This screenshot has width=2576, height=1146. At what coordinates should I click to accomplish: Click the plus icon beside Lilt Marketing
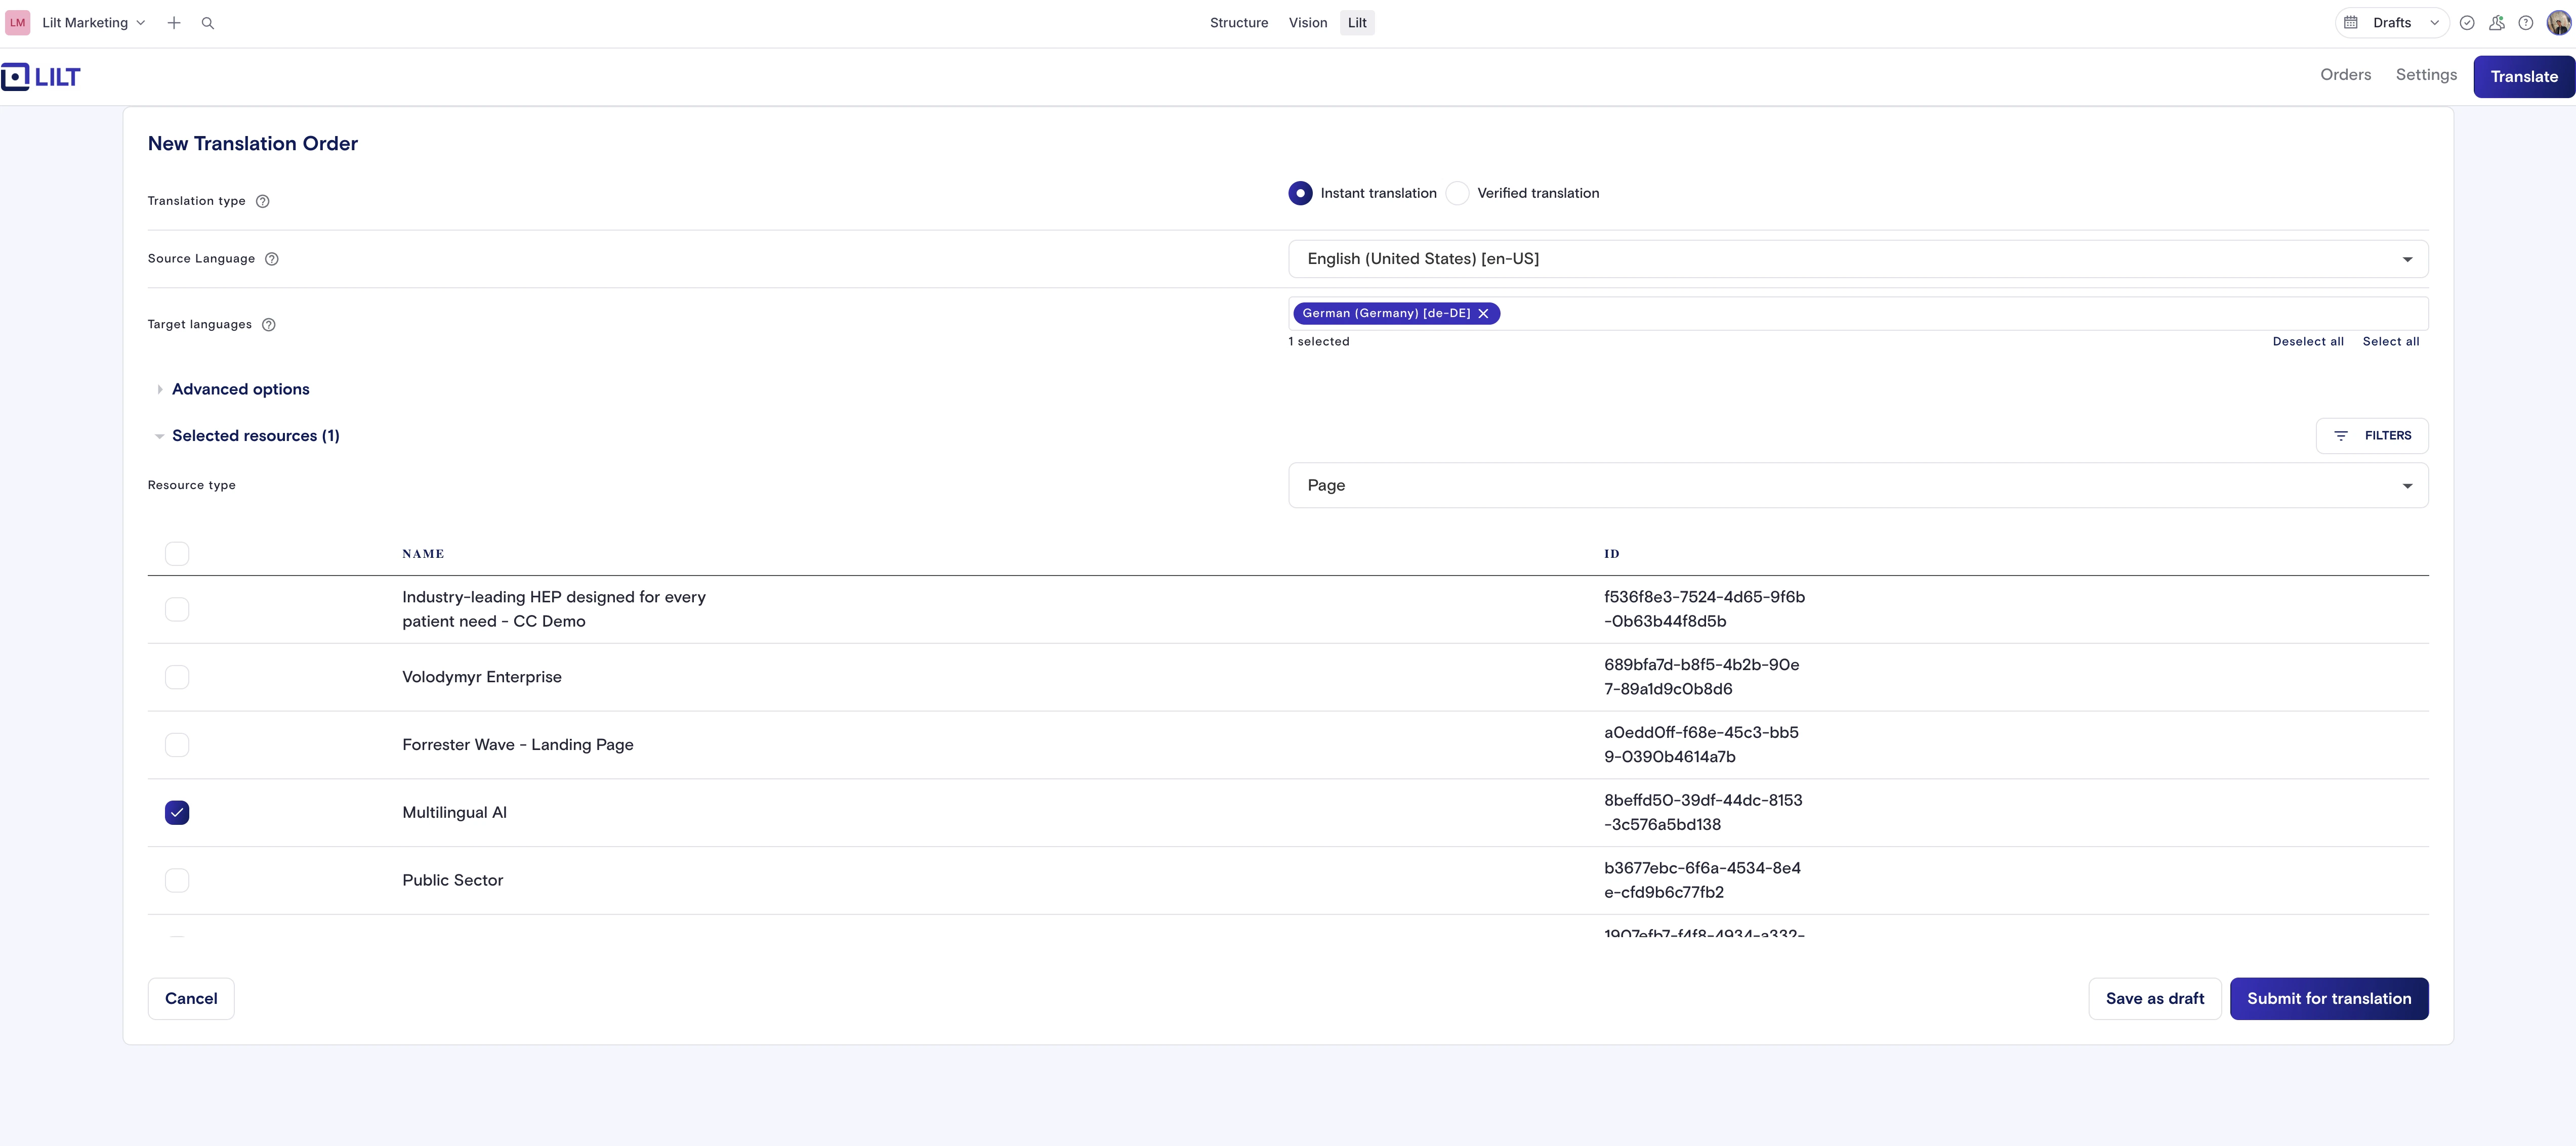point(174,23)
